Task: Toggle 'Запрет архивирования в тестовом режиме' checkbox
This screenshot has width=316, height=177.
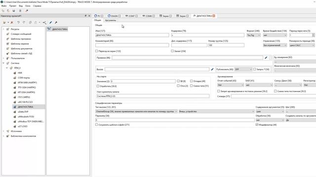Action: [x=218, y=91]
